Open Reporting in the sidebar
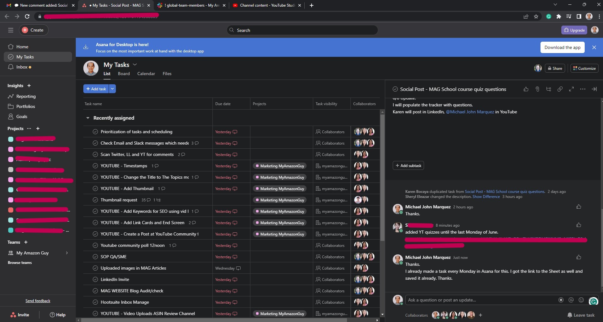 tap(38, 96)
